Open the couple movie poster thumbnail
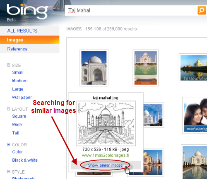The height and width of the screenshot is (179, 207). click(x=195, y=115)
